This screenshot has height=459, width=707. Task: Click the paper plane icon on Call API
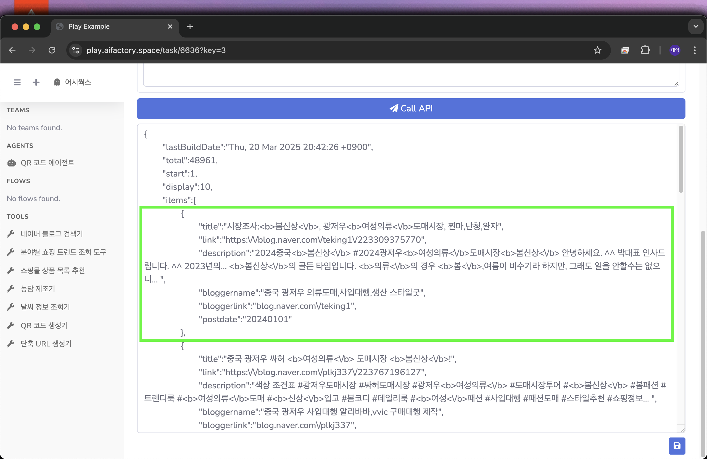point(394,108)
